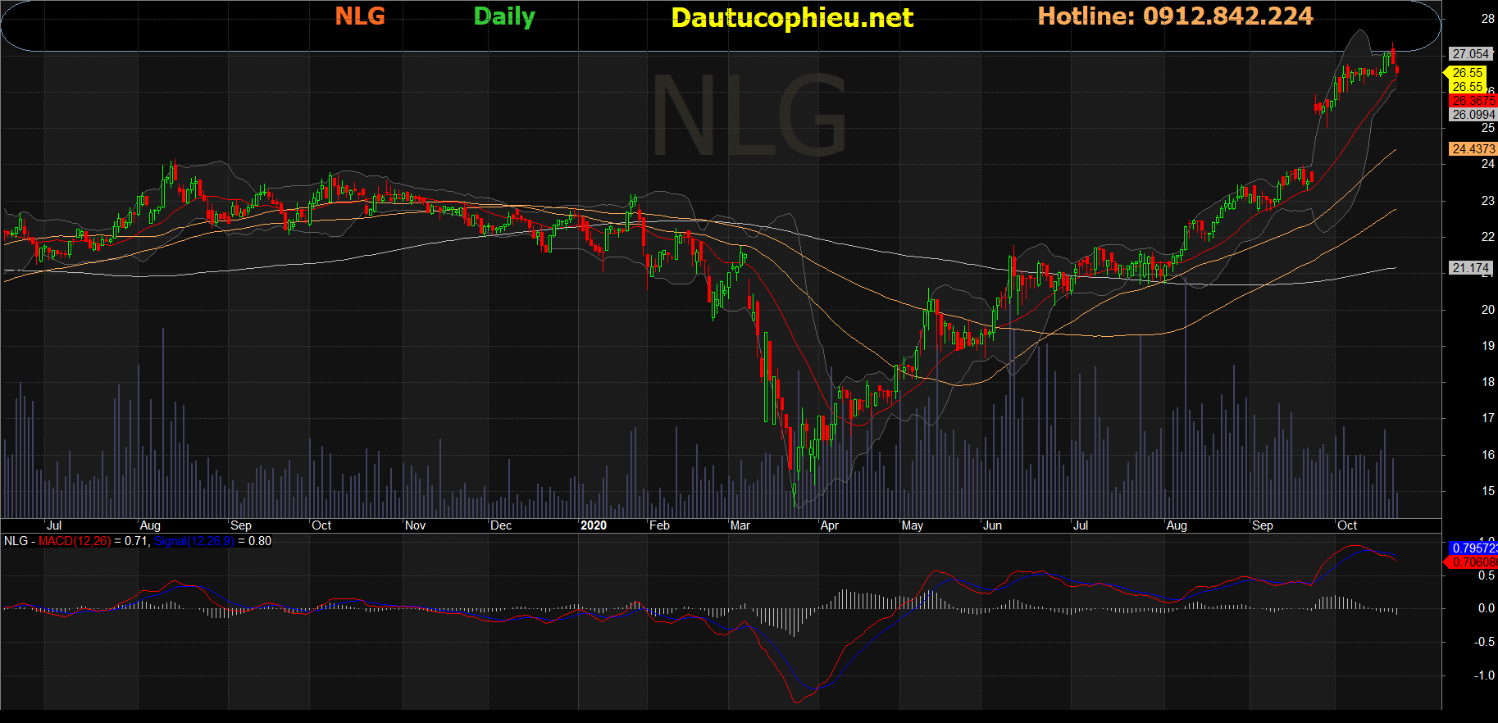Click the 2020 year marker

pos(594,525)
